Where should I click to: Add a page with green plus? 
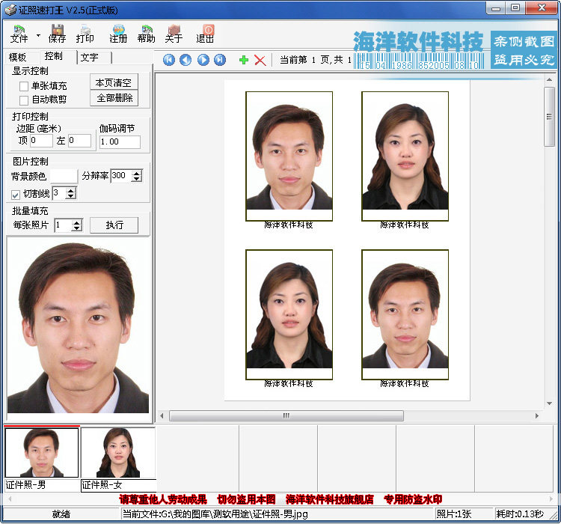[x=244, y=60]
